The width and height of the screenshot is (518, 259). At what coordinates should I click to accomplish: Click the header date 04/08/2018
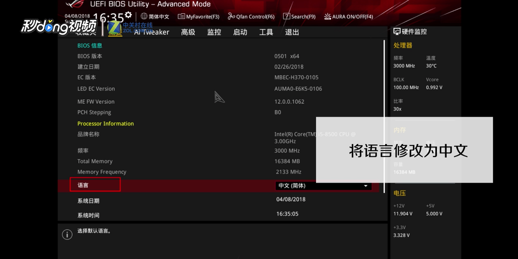coord(77,16)
